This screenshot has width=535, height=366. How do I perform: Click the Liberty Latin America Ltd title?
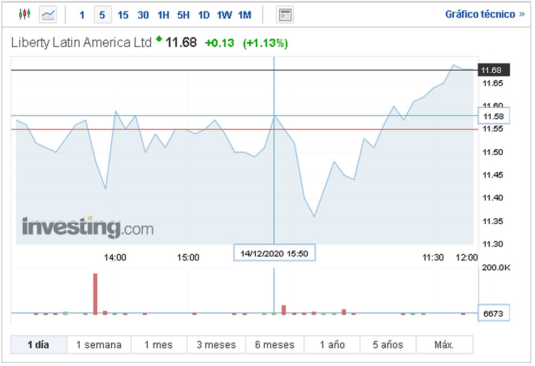(81, 43)
